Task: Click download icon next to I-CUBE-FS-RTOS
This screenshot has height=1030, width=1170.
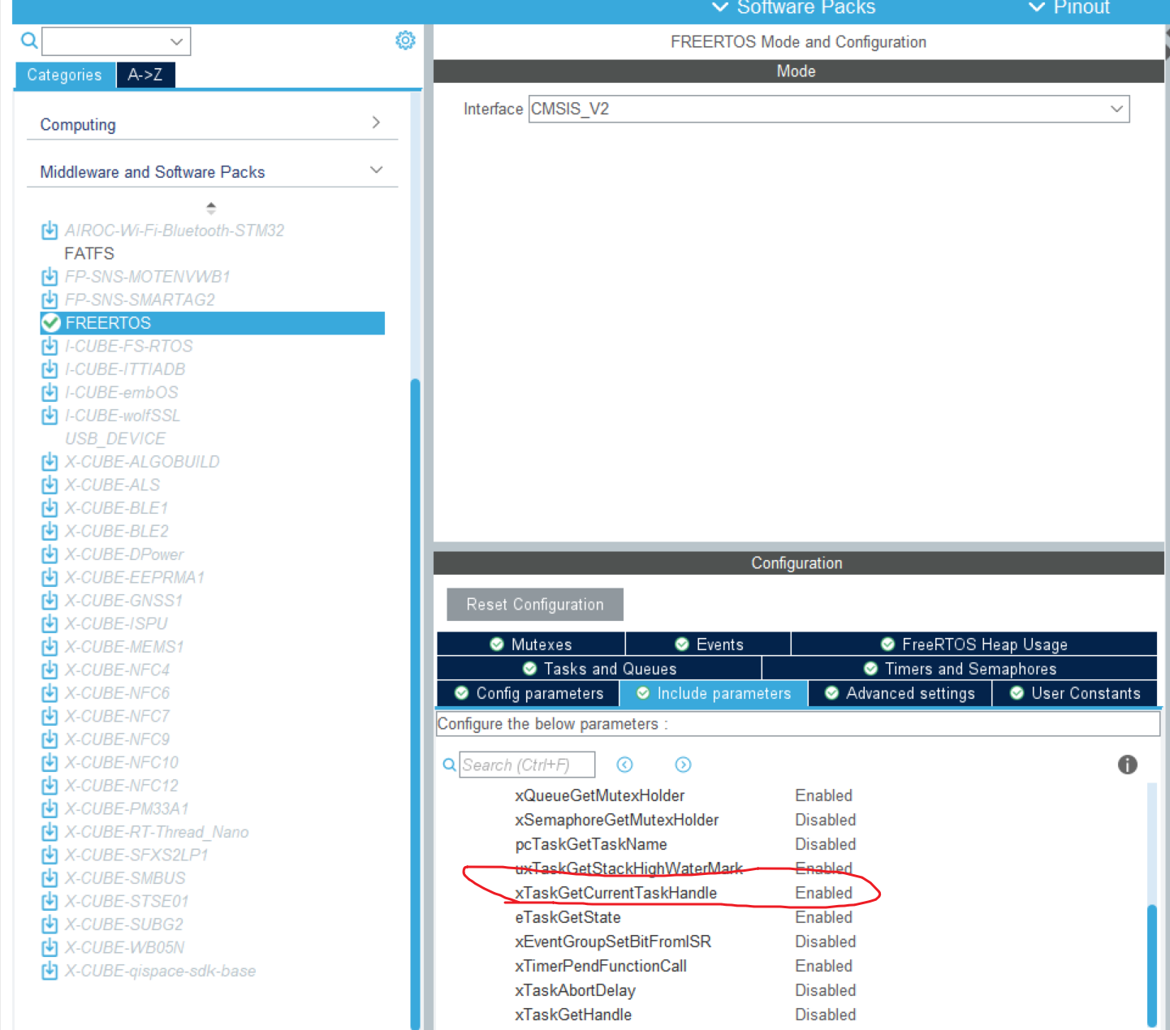Action: (x=50, y=346)
